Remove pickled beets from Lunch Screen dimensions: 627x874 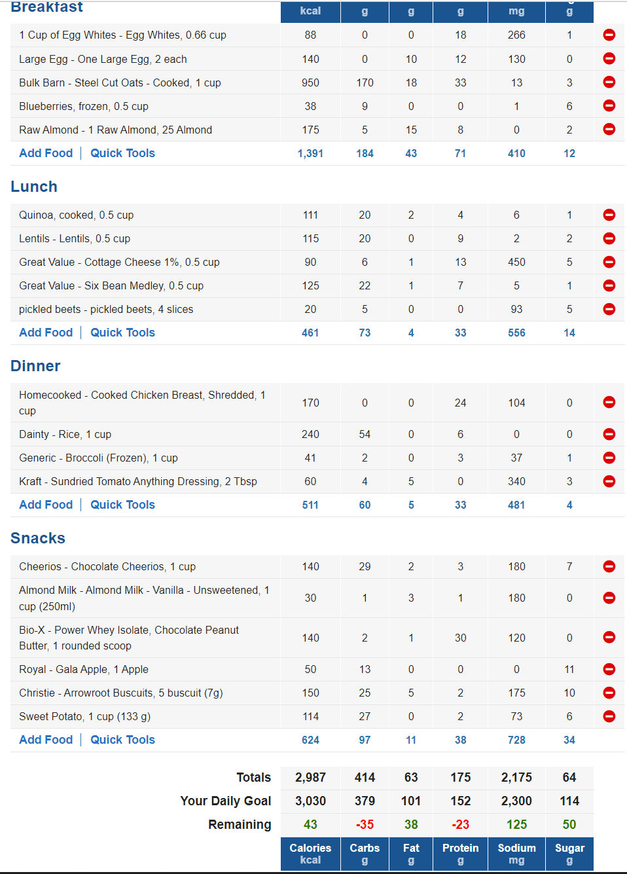pyautogui.click(x=609, y=309)
